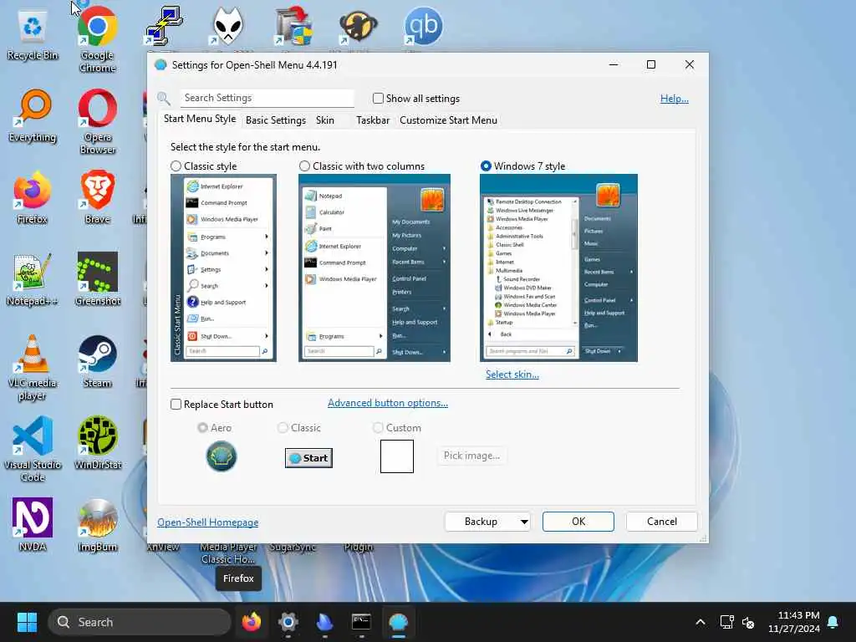Select the Windows 7 style radio button
The width and height of the screenshot is (856, 642).
tap(486, 166)
